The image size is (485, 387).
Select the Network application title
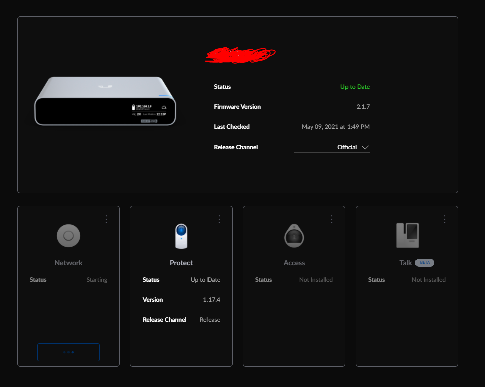pos(68,263)
